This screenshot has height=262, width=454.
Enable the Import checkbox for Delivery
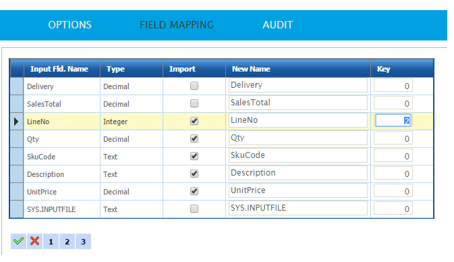194,86
